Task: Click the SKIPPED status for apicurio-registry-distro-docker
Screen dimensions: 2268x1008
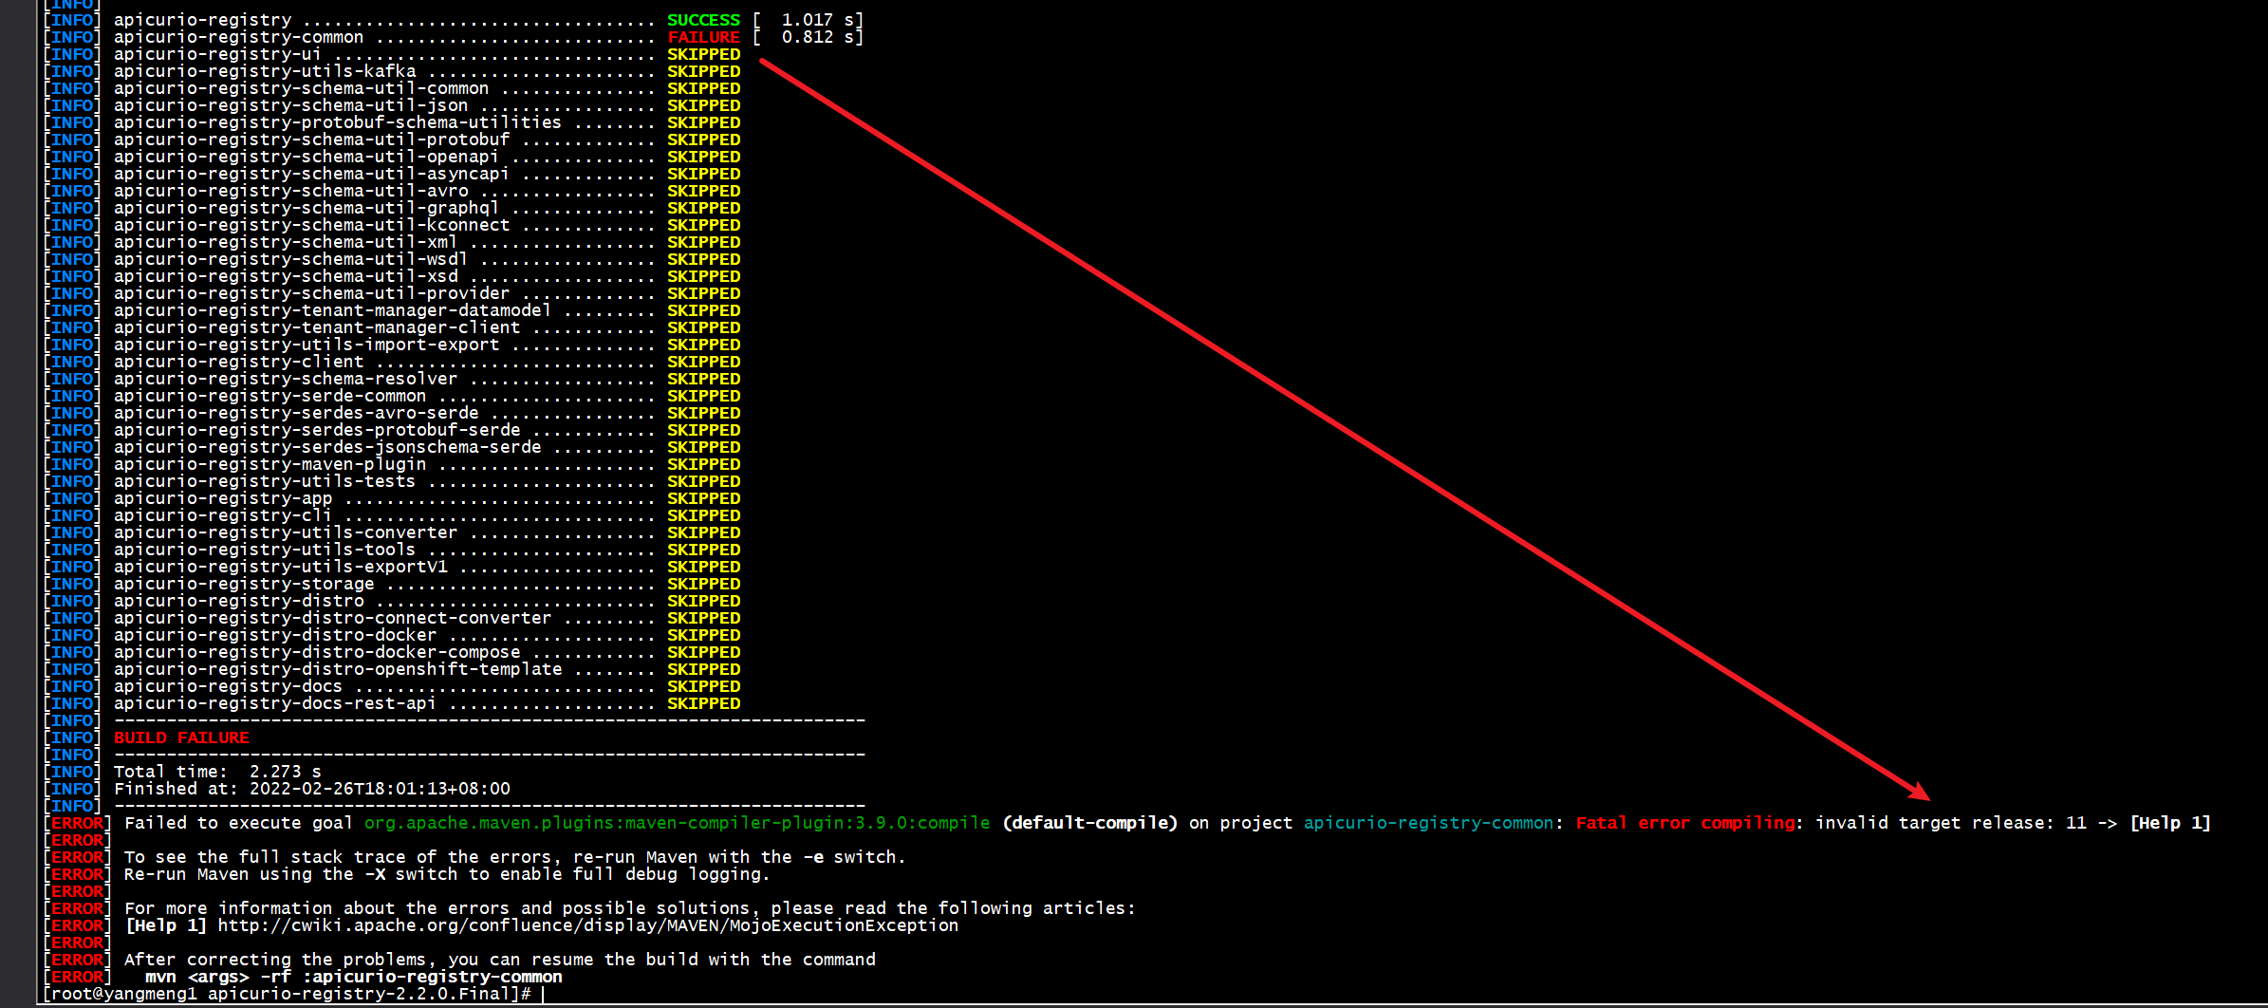Action: (703, 635)
